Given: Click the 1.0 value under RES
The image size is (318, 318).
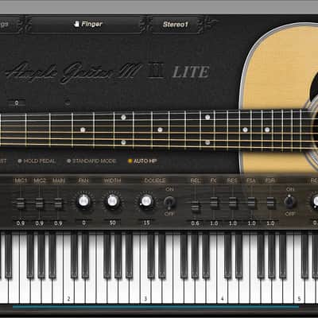Looking at the screenshot, I should point(233,223).
